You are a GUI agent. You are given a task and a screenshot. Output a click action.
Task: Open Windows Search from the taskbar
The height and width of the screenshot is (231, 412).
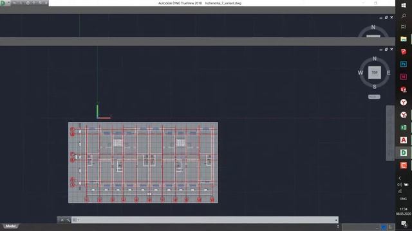[x=404, y=16]
